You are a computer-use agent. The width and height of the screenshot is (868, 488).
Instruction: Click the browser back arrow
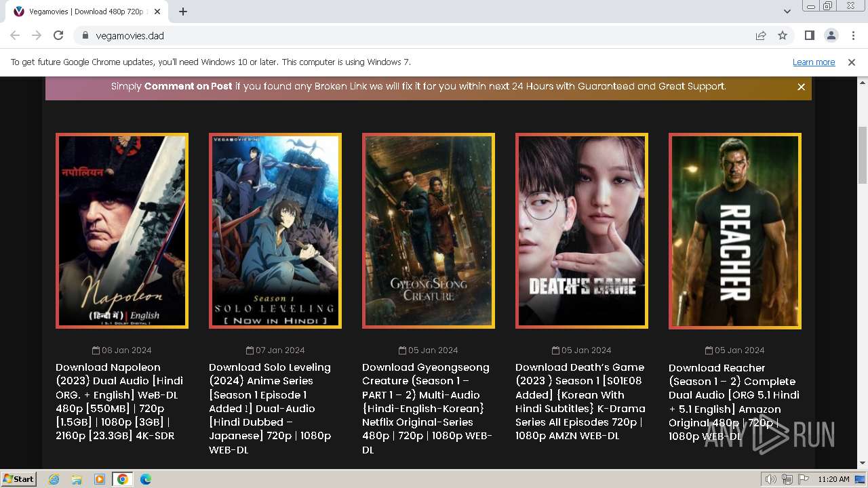pos(15,35)
